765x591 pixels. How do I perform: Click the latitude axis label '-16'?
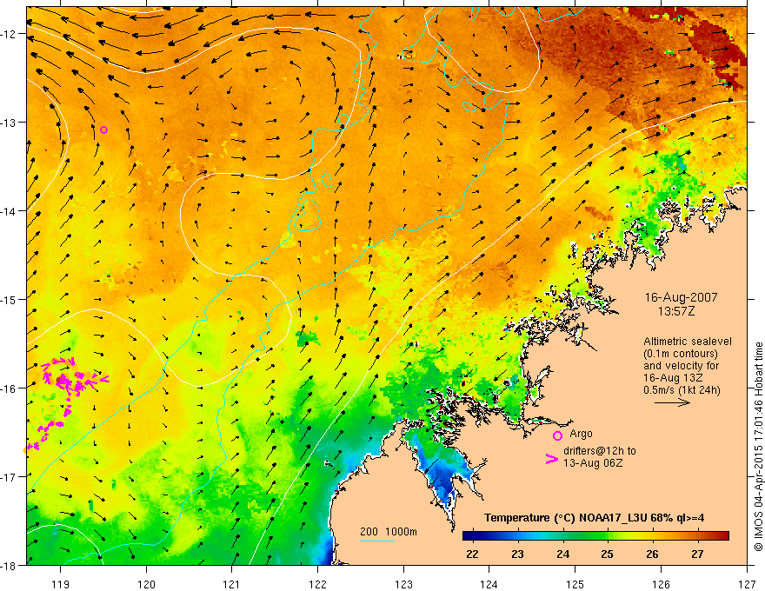click(x=10, y=388)
